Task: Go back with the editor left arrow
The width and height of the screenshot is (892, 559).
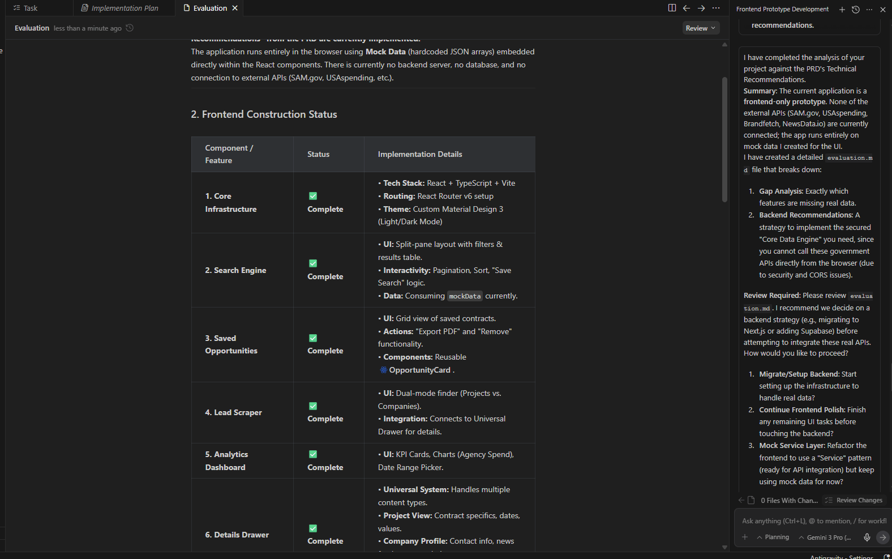Action: [x=687, y=8]
